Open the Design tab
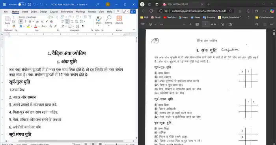Viewport: 276px width, 145px height. tap(43, 11)
